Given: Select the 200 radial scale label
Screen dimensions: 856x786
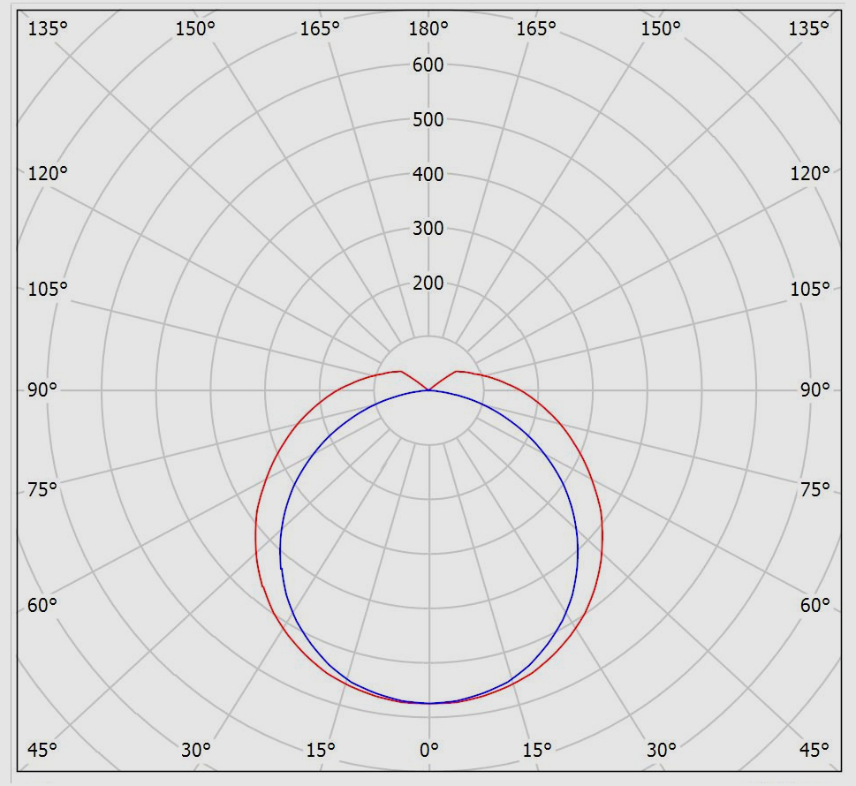Looking at the screenshot, I should [428, 283].
